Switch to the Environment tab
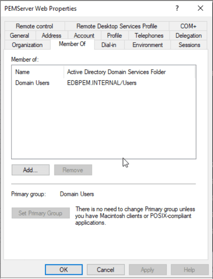The height and width of the screenshot is (279, 213). click(x=148, y=45)
